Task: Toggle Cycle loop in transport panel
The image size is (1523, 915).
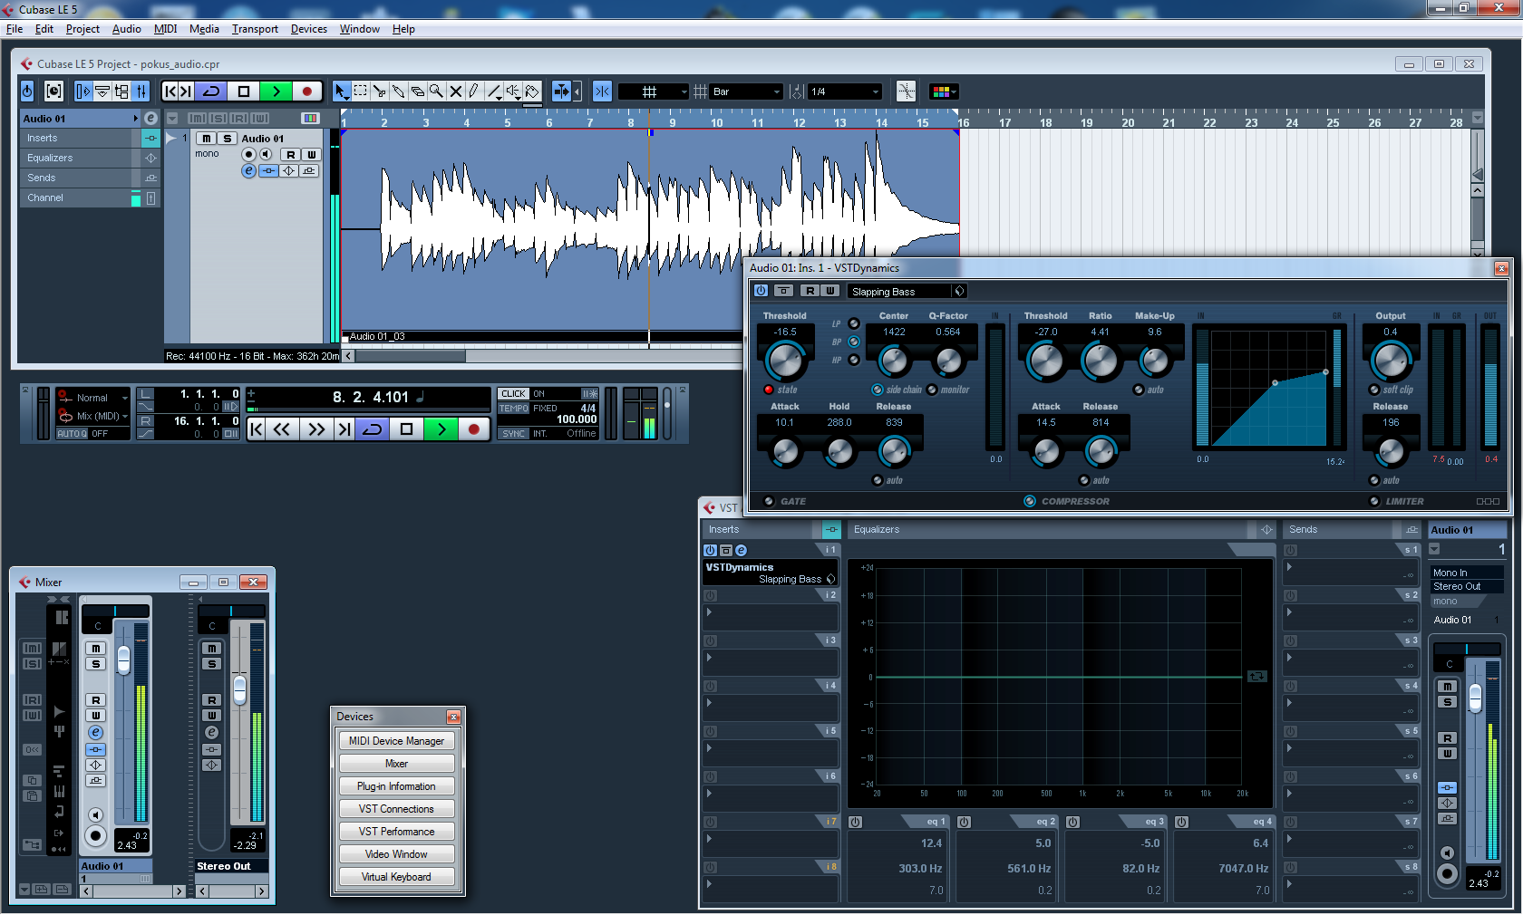Action: [373, 429]
